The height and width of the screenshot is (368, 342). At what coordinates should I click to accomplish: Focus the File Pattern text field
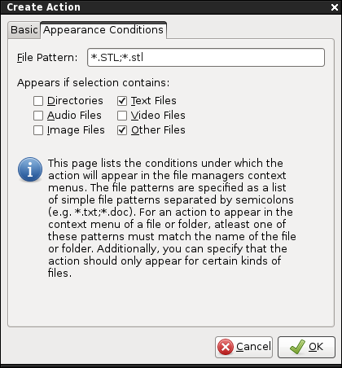click(x=206, y=58)
